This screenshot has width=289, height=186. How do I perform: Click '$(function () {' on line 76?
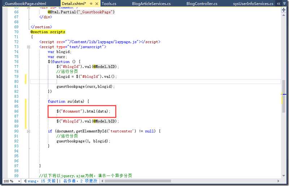(x=64, y=62)
